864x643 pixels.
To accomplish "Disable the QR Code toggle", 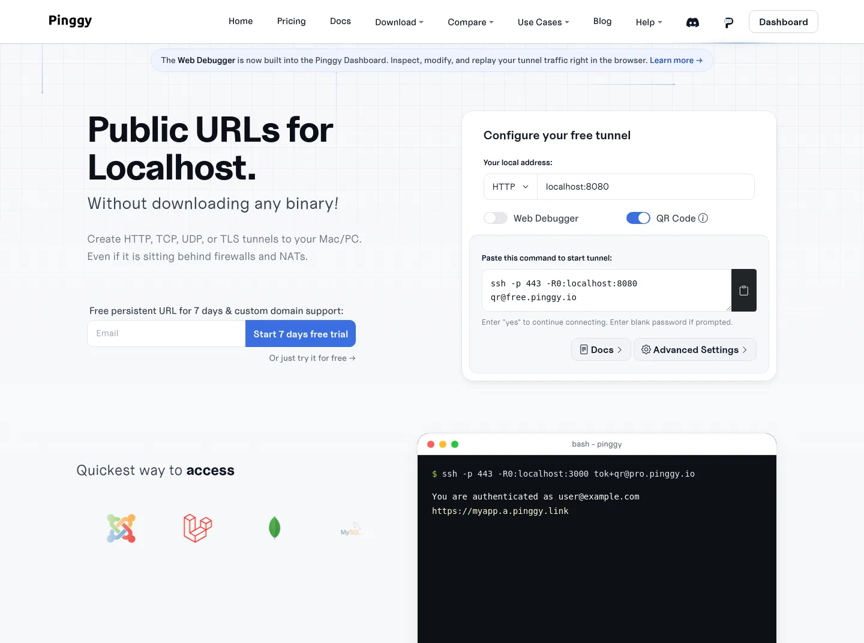I will tap(638, 218).
